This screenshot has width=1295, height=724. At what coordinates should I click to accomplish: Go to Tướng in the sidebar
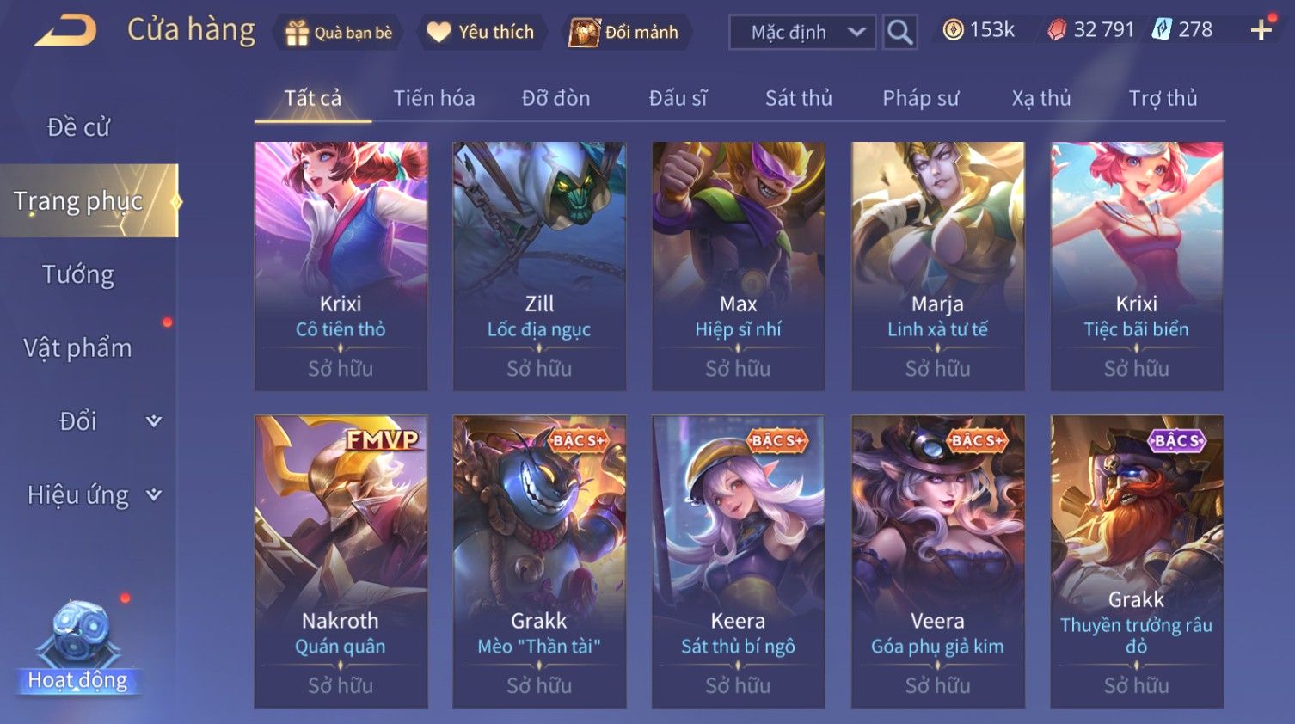coord(78,275)
